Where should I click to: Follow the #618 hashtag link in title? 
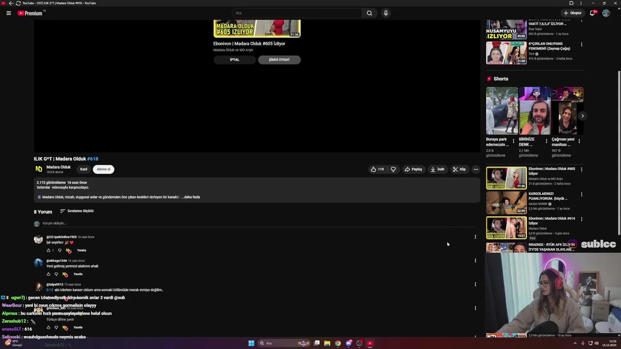[93, 159]
